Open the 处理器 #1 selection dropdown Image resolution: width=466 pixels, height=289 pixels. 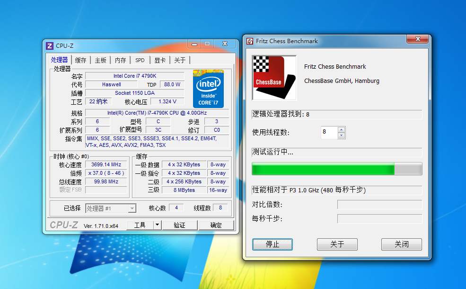[x=110, y=208]
